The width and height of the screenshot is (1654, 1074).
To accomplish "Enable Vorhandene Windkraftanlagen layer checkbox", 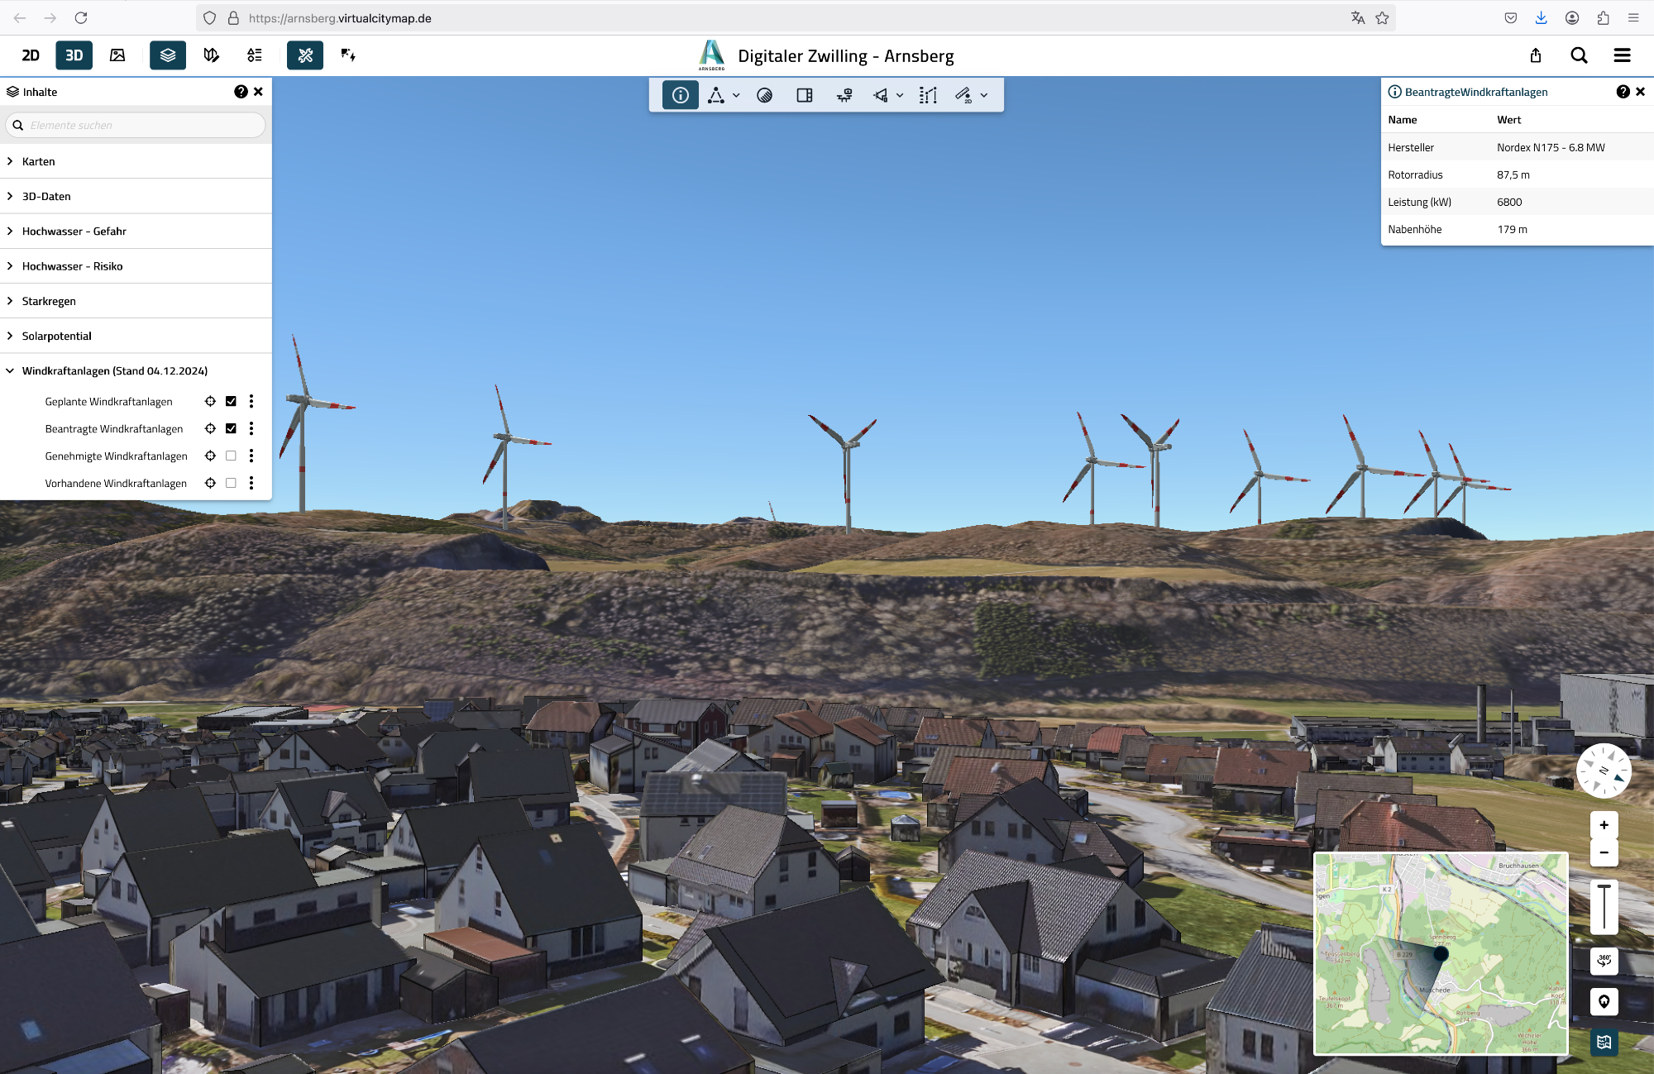I will [x=231, y=484].
